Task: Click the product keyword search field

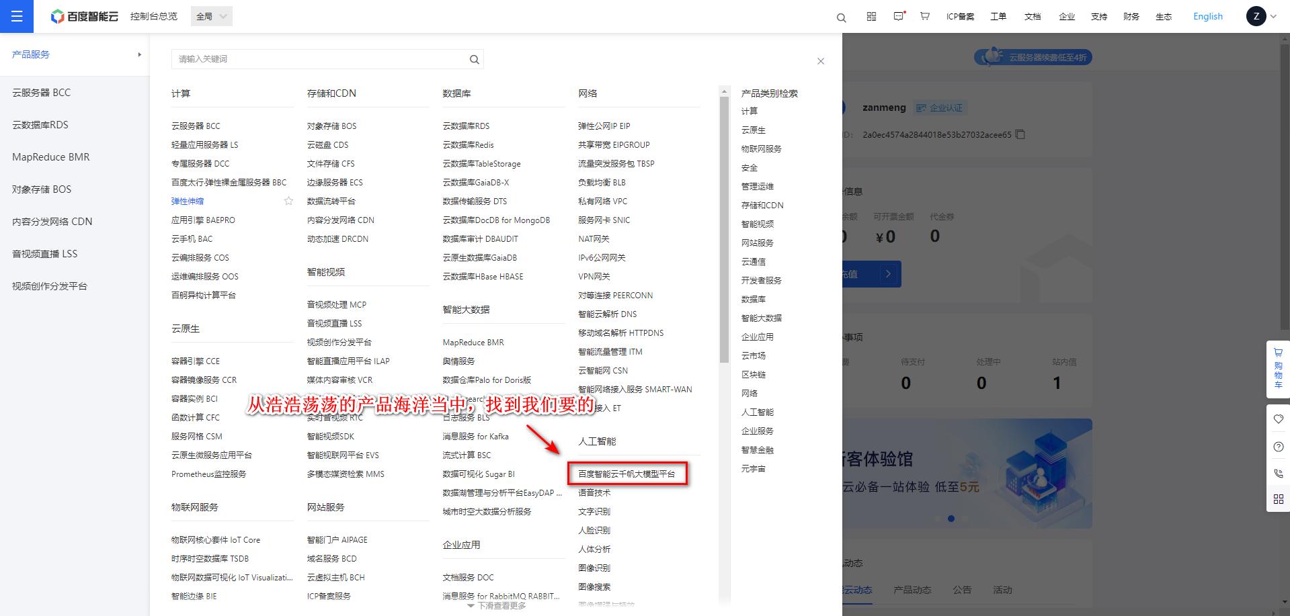Action: coord(319,59)
